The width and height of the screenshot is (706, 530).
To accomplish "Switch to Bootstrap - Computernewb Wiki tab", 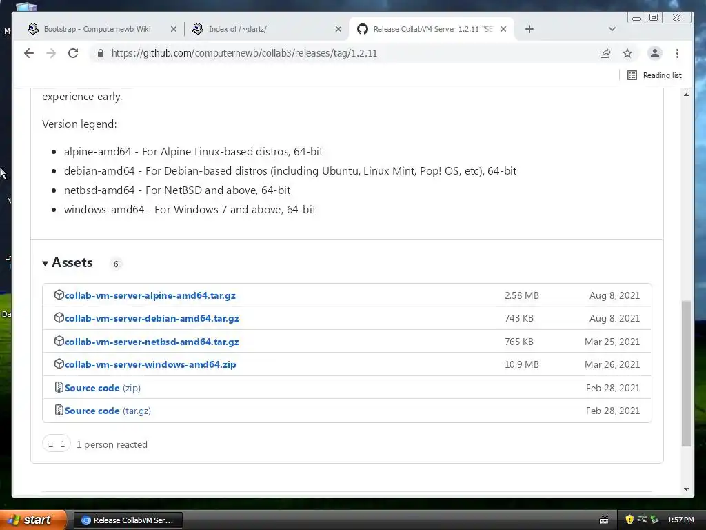I will click(101, 29).
